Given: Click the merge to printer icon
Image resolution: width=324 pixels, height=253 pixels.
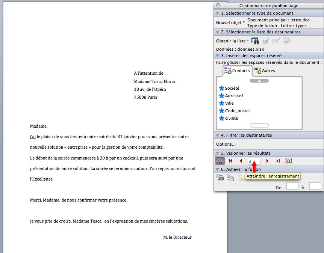Looking at the screenshot, I should (x=220, y=177).
